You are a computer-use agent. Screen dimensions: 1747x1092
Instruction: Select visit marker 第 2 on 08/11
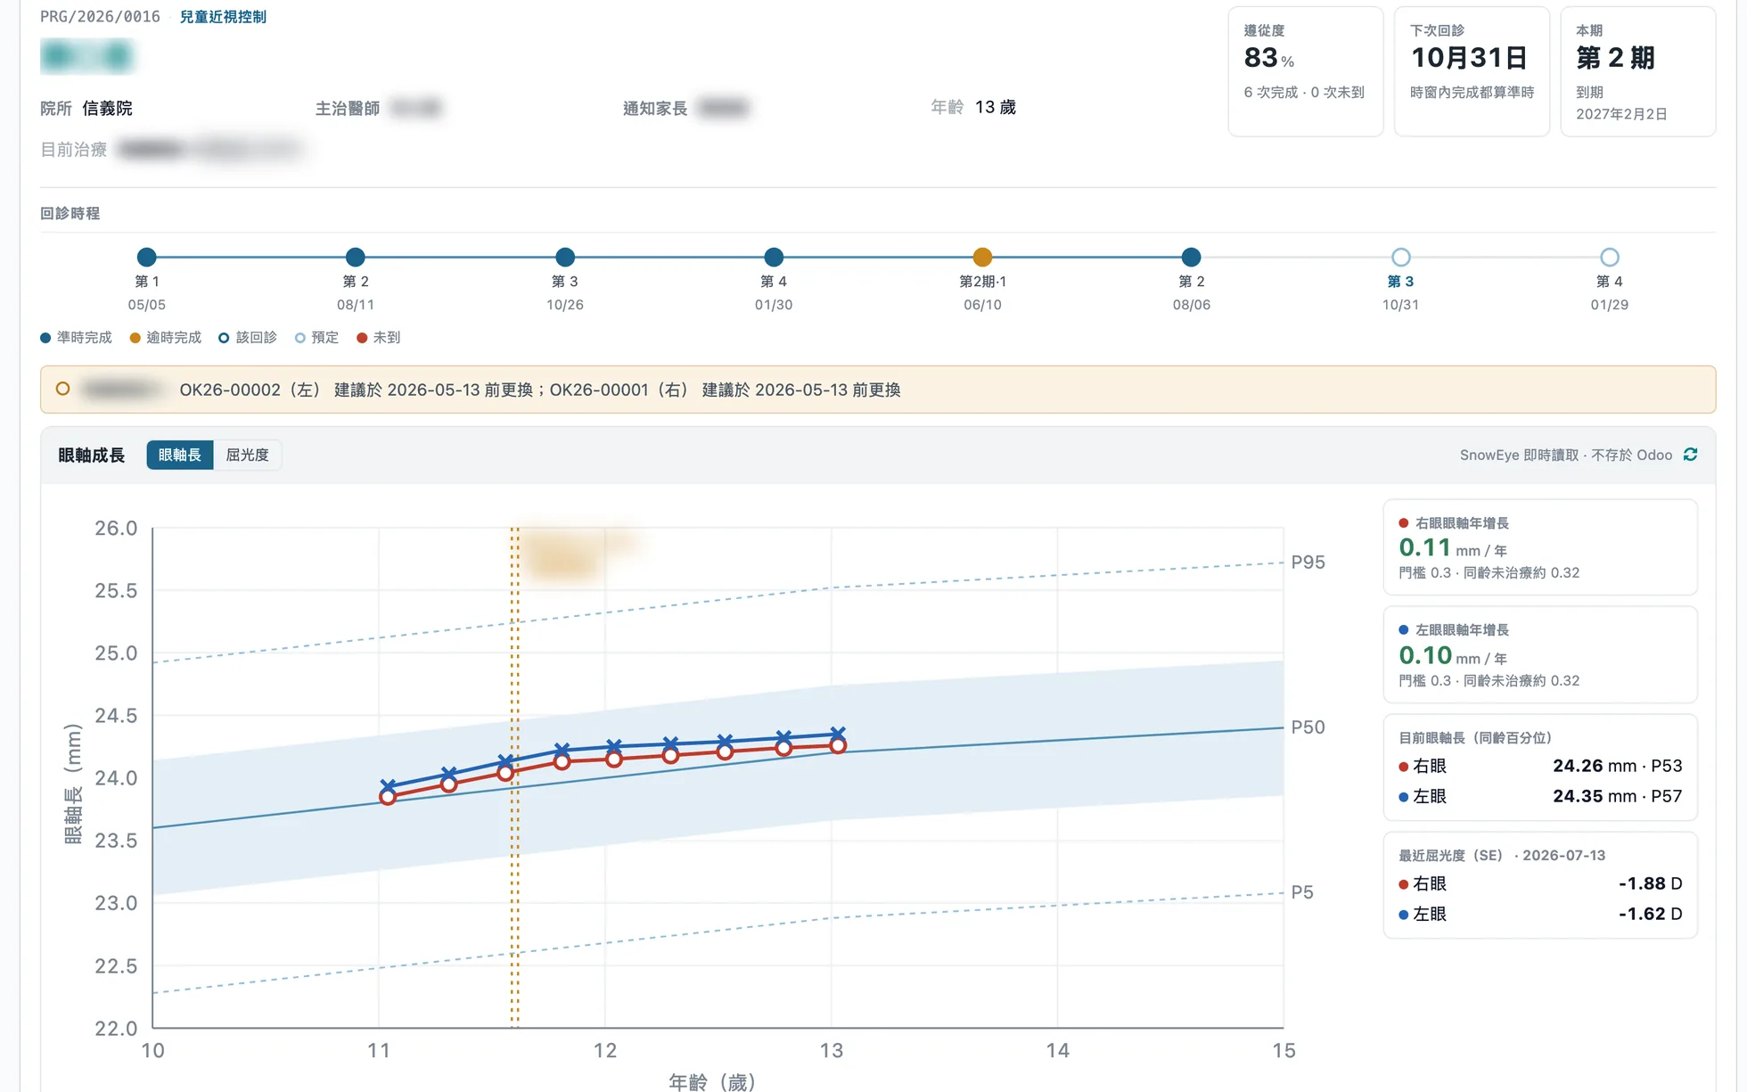click(356, 258)
